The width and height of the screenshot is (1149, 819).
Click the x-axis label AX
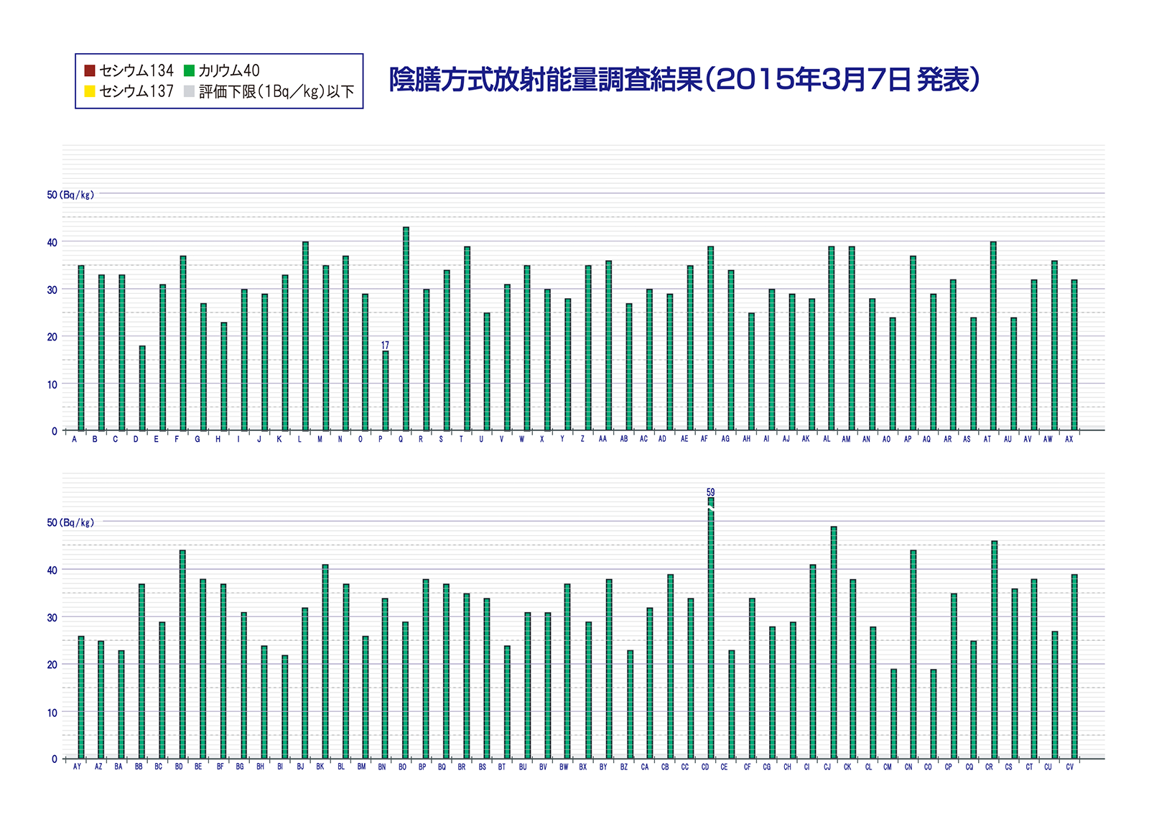pyautogui.click(x=1069, y=439)
